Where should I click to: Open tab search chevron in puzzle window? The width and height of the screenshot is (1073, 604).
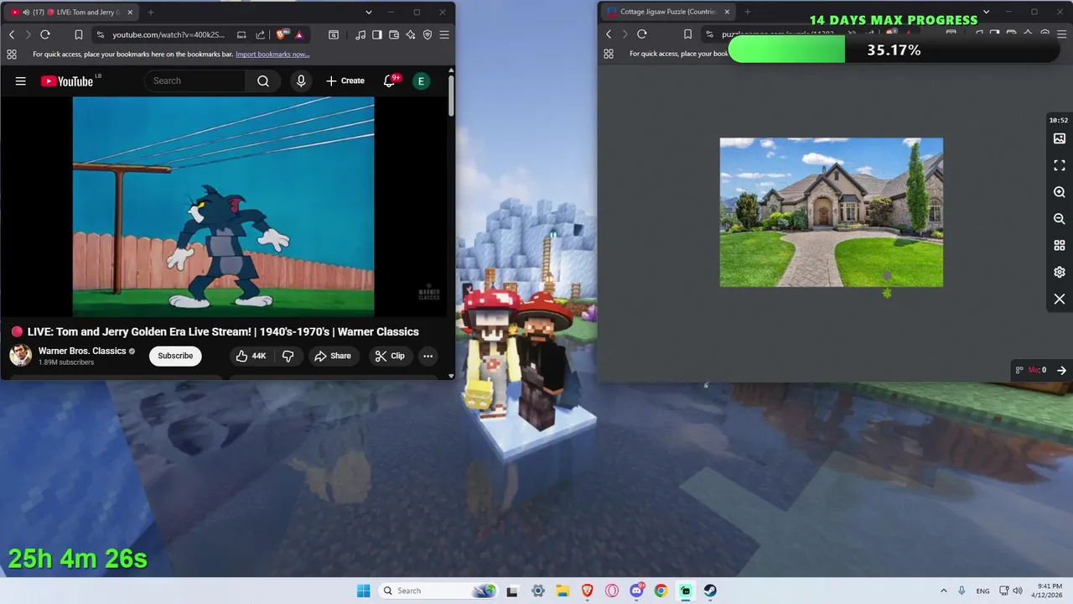(986, 13)
